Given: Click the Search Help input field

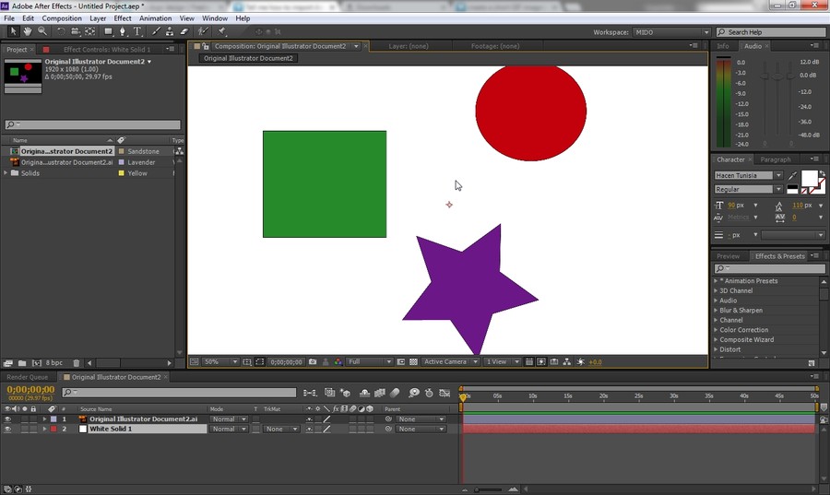Looking at the screenshot, I should [x=770, y=32].
